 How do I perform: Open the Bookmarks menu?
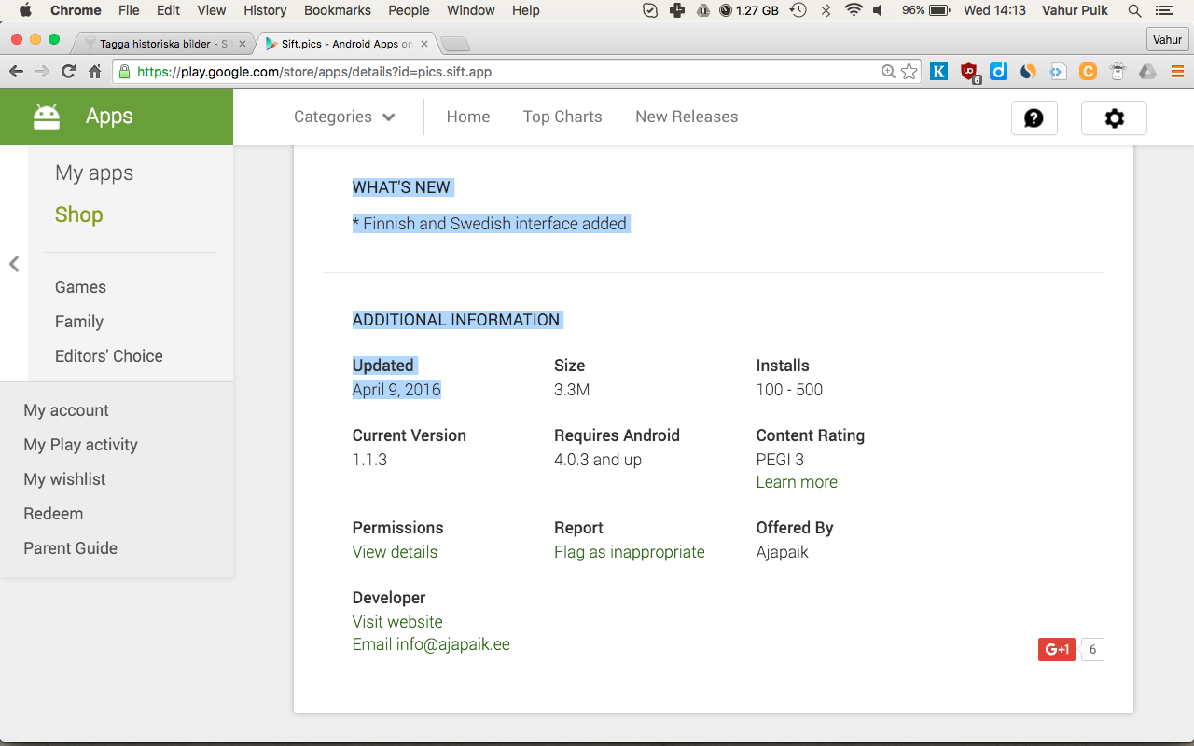click(337, 10)
